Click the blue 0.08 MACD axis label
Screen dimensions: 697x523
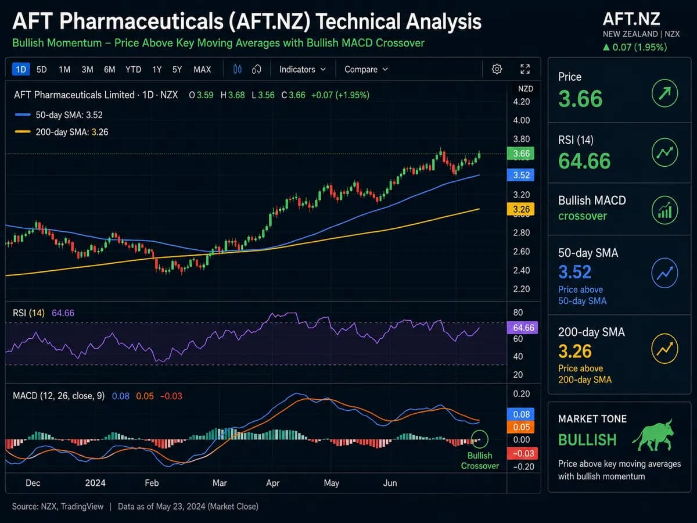coord(522,414)
